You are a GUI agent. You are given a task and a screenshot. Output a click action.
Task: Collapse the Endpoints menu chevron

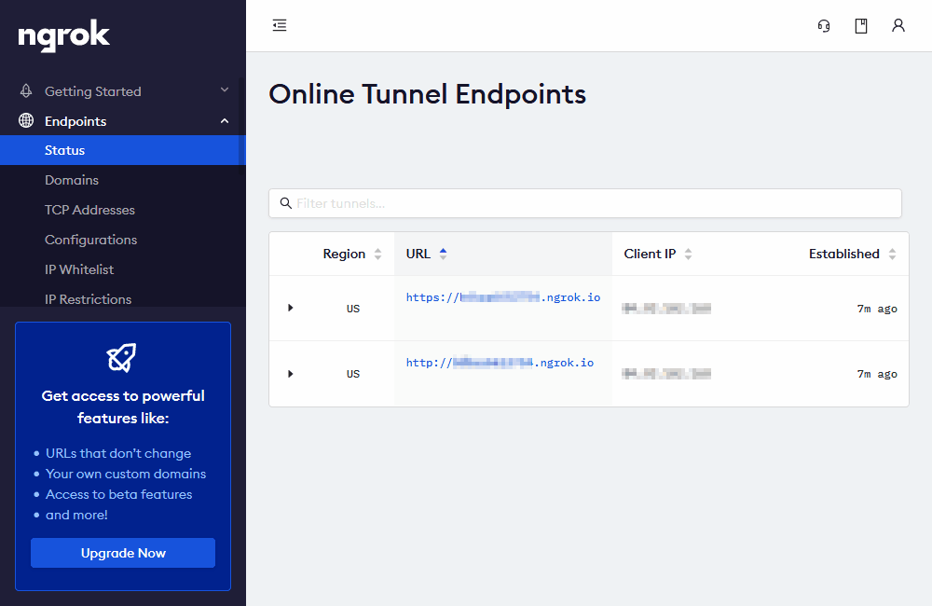[x=224, y=120]
